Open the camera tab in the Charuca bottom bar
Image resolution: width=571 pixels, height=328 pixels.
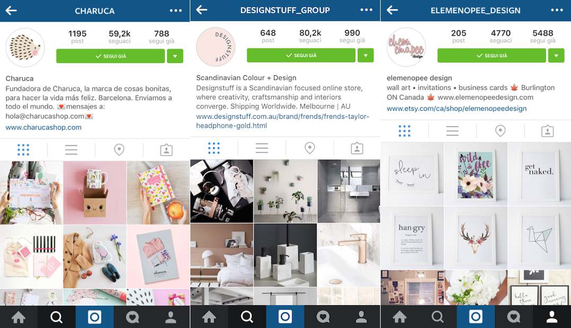(95, 317)
